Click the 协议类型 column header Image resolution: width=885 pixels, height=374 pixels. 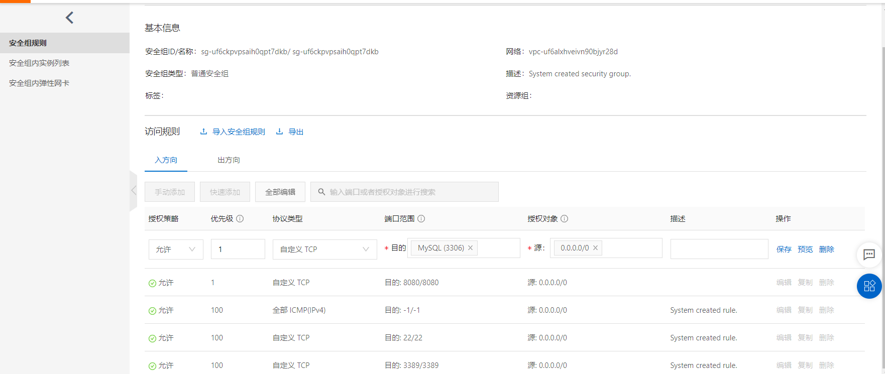point(288,219)
